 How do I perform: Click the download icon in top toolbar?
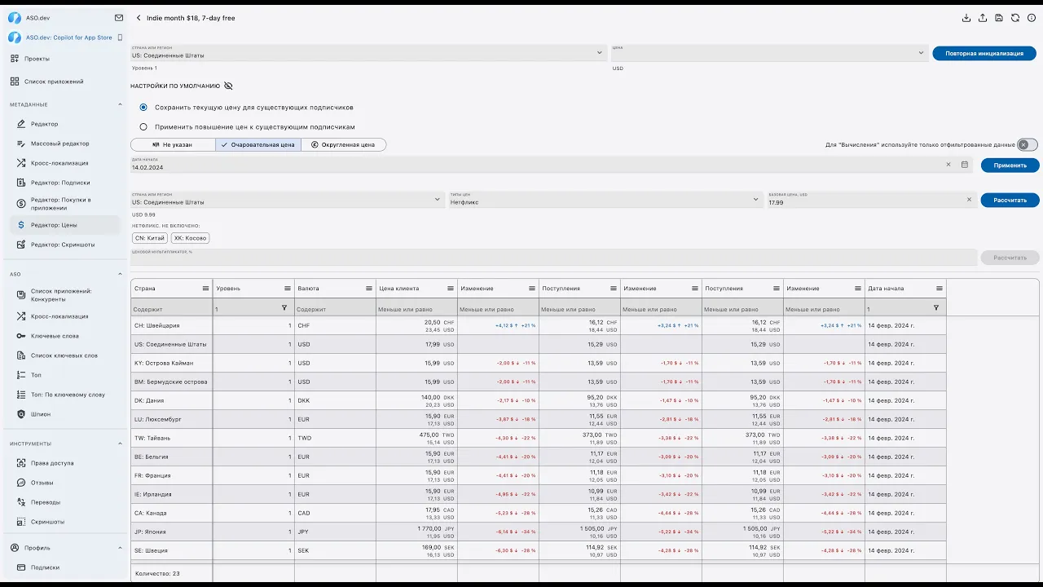tap(966, 18)
